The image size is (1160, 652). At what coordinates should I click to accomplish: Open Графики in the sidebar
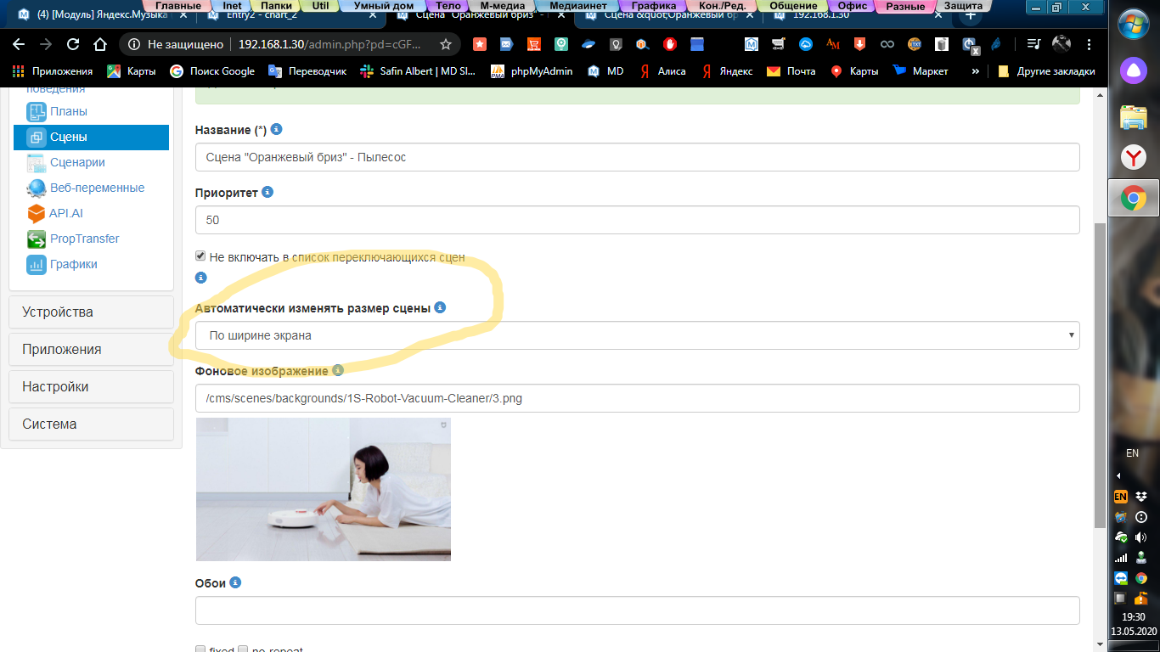[x=73, y=264]
